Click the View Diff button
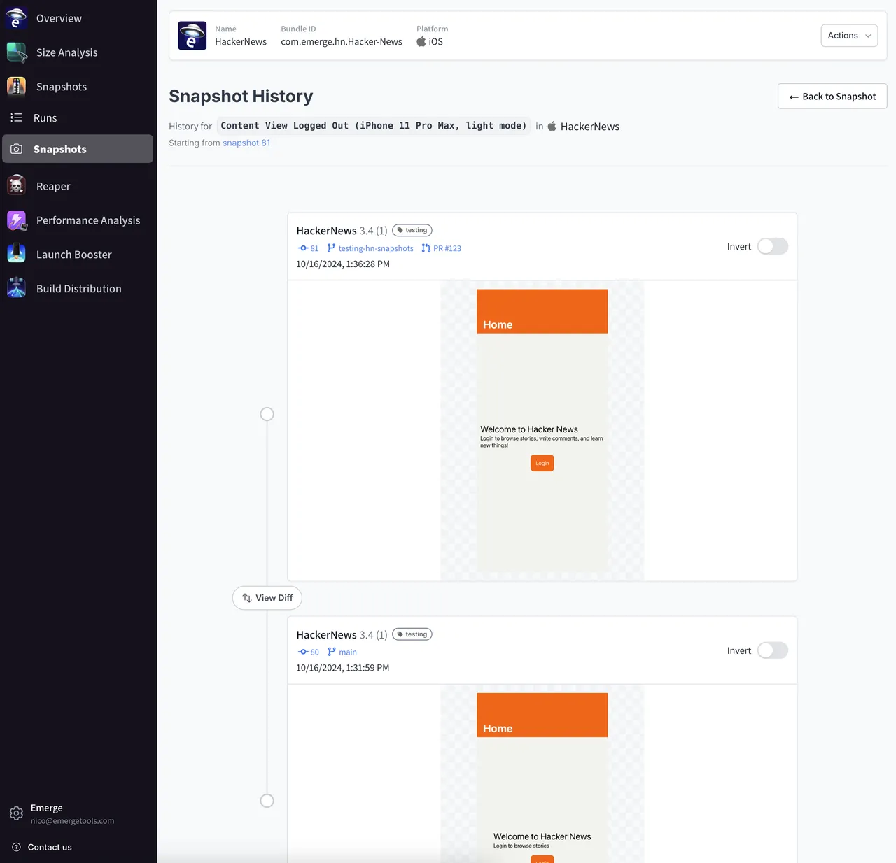Image resolution: width=896 pixels, height=863 pixels. pyautogui.click(x=267, y=598)
